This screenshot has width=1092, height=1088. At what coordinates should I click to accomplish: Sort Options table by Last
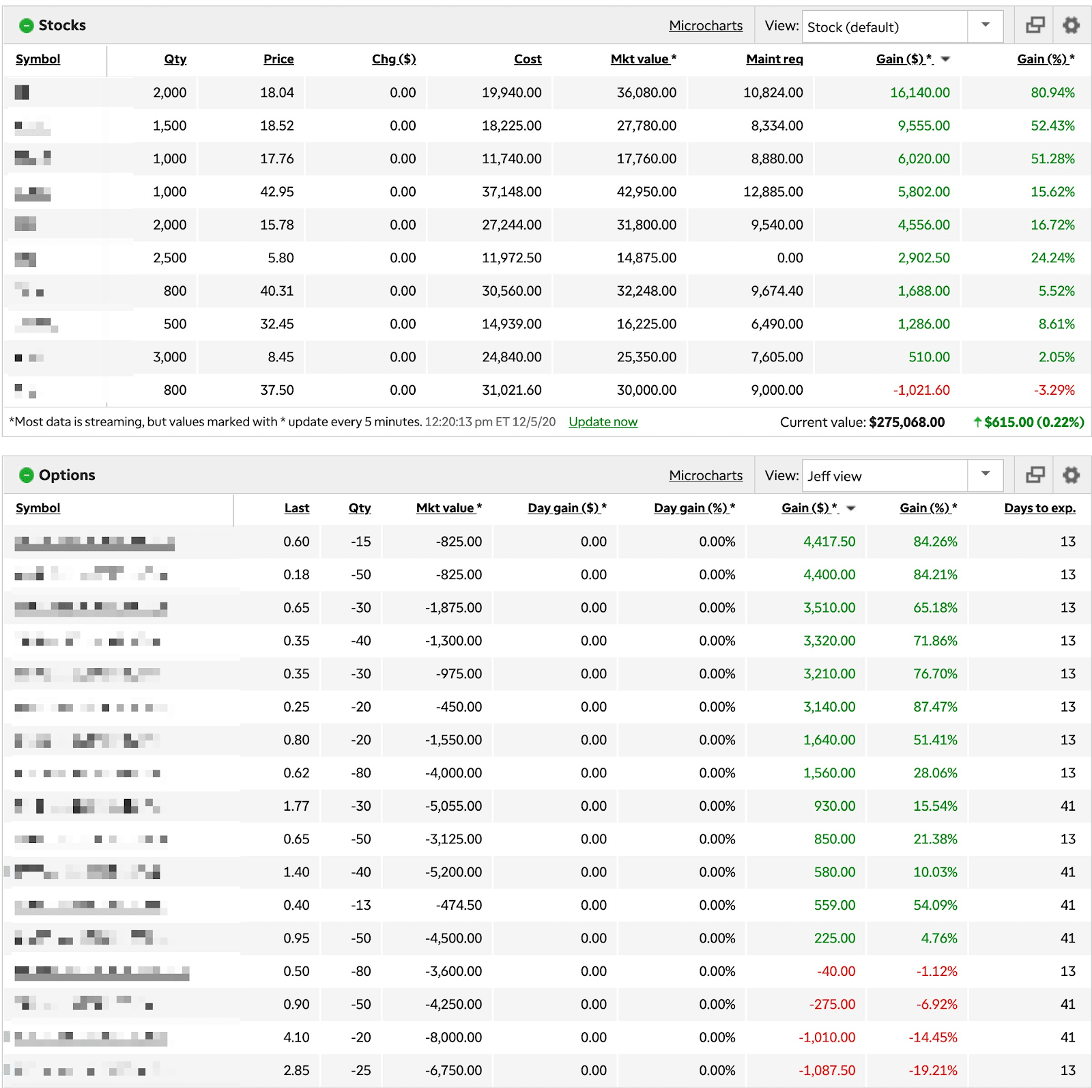[297, 508]
